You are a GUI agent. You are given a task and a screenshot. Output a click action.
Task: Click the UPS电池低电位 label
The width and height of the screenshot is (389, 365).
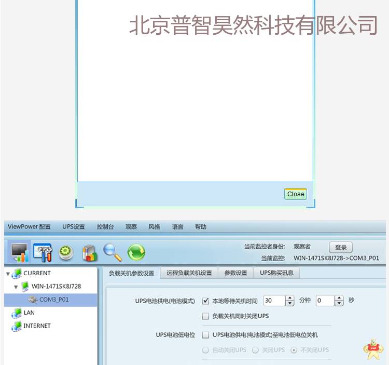tap(175, 335)
